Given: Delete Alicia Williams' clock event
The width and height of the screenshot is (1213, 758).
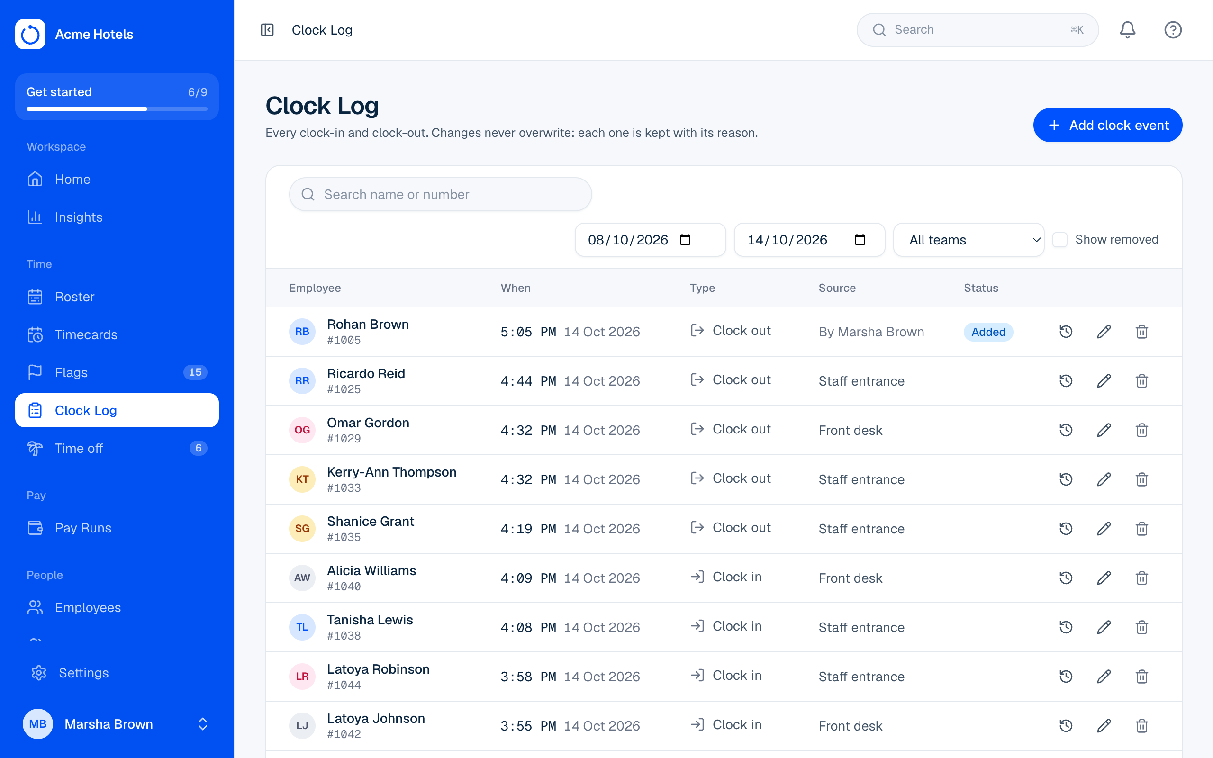Looking at the screenshot, I should (x=1142, y=578).
